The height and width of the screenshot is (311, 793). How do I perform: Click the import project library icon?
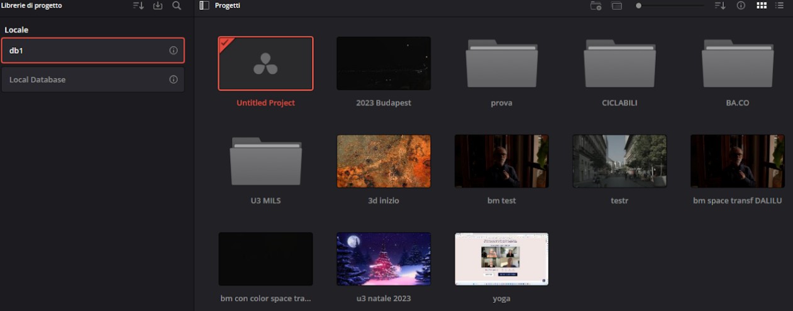click(x=158, y=6)
